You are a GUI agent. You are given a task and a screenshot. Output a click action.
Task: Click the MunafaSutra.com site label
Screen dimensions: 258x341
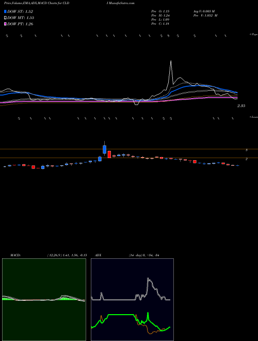[121, 3]
